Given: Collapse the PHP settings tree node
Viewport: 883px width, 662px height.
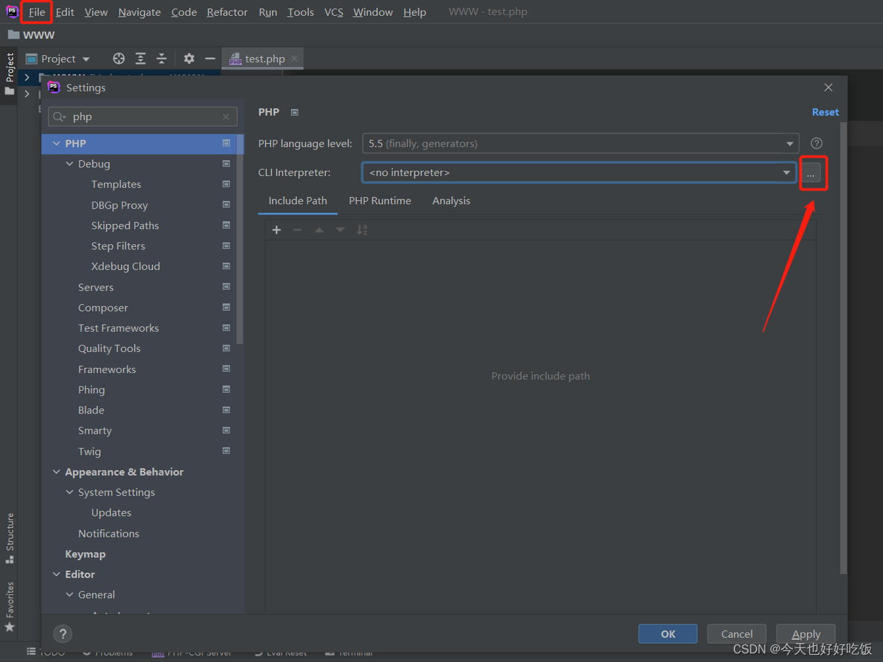Looking at the screenshot, I should pyautogui.click(x=57, y=143).
